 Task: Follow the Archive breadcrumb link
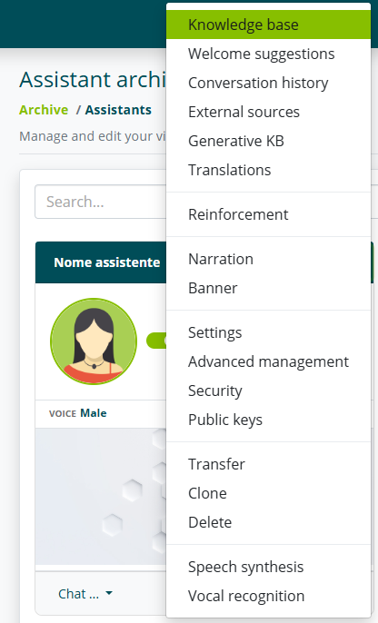click(x=44, y=110)
